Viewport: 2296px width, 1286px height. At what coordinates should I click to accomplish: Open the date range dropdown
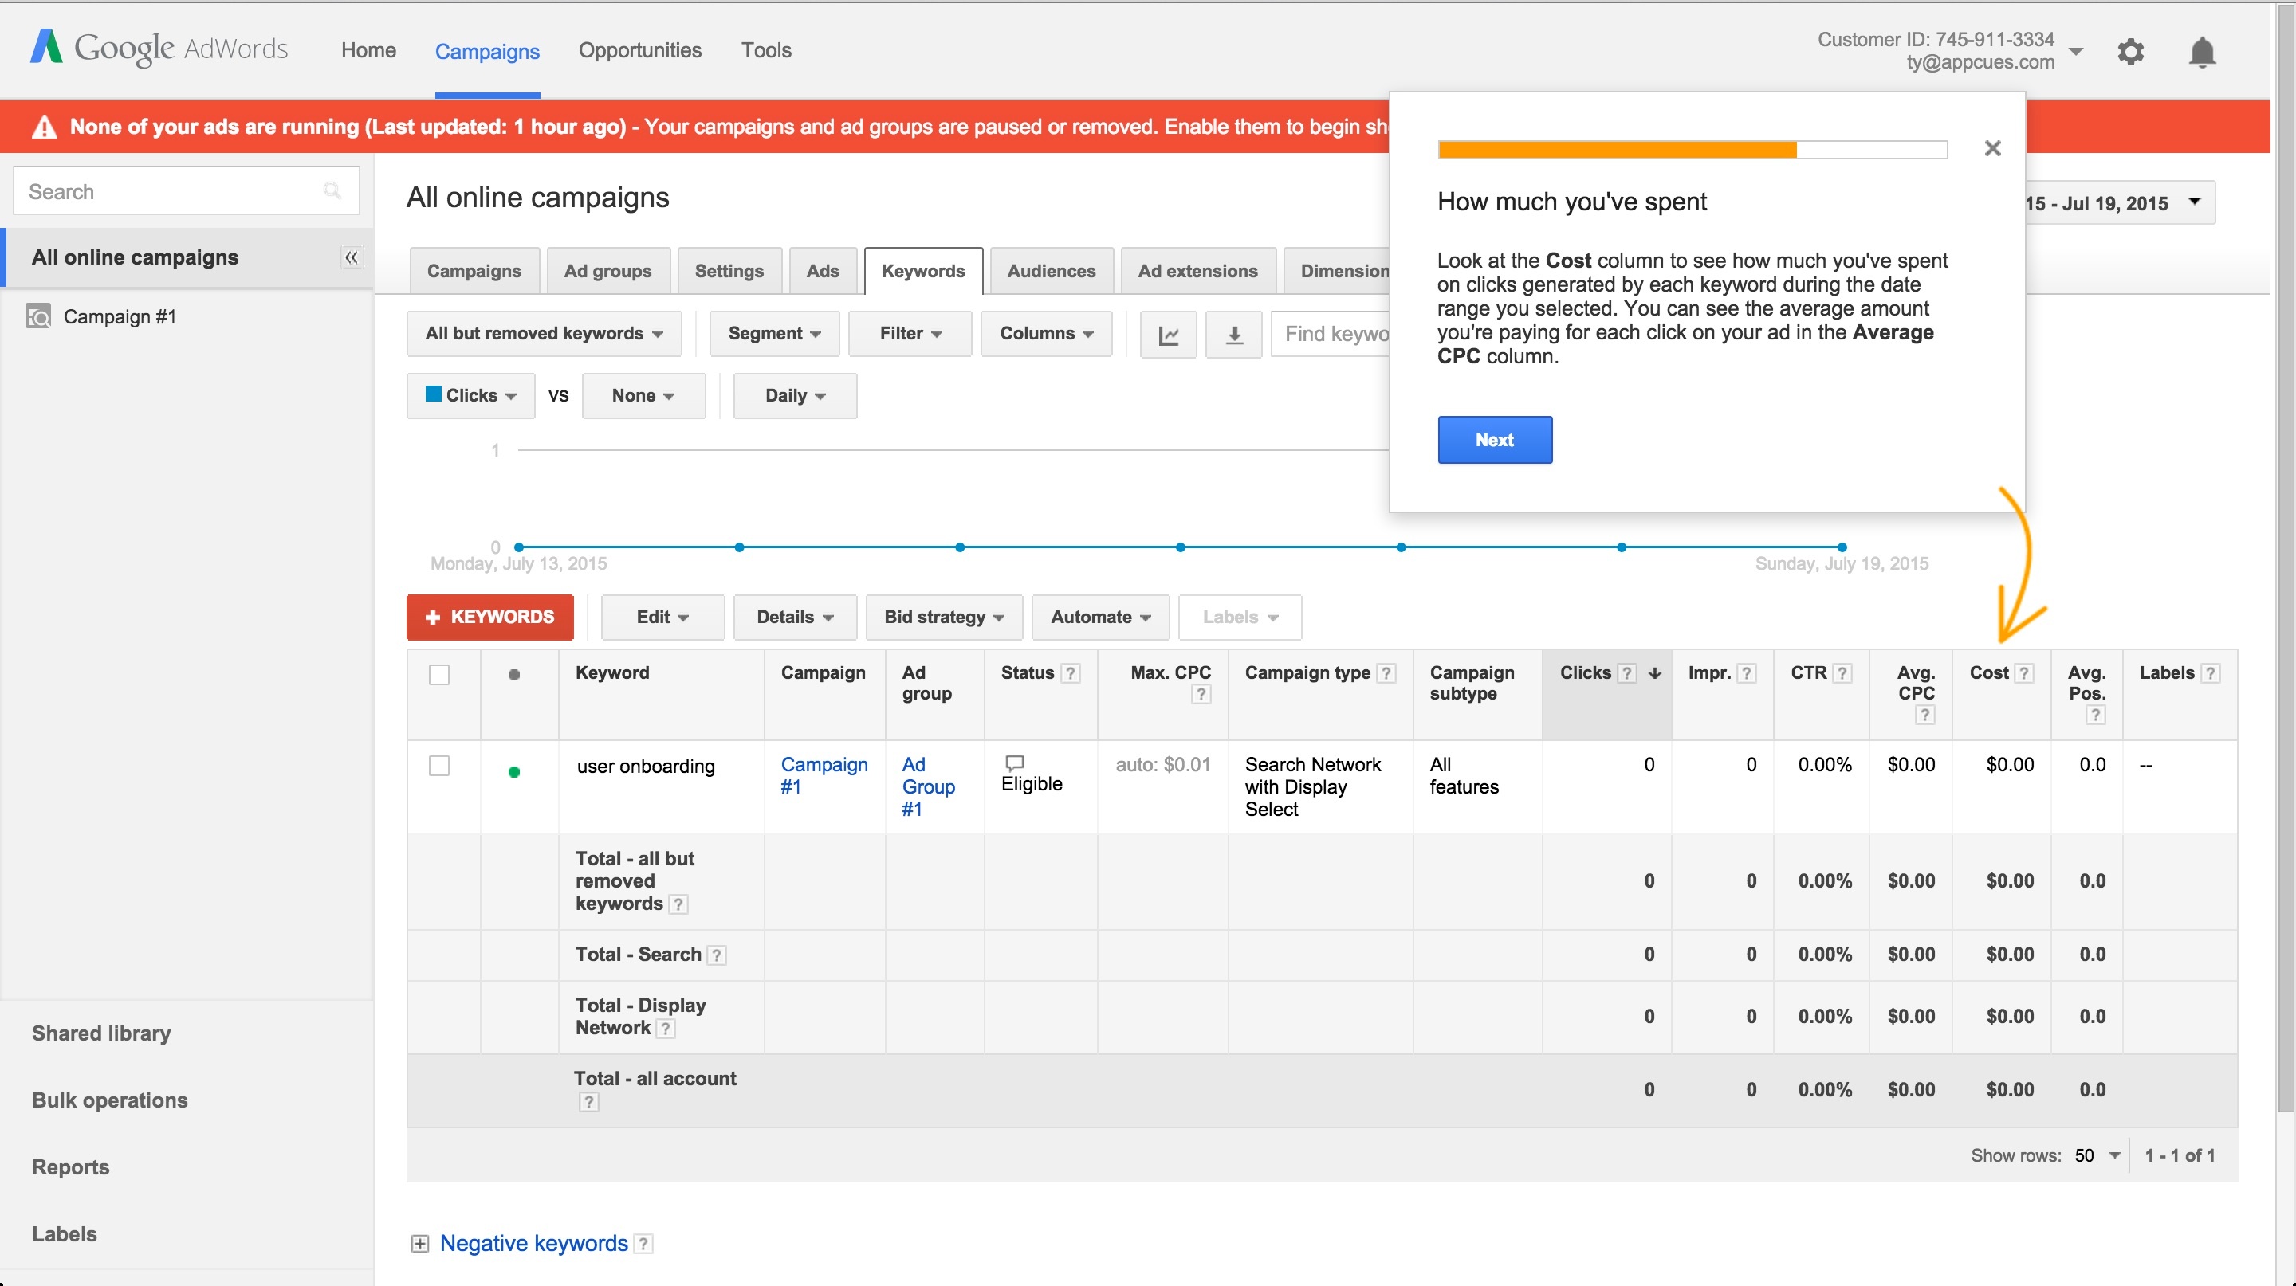pyautogui.click(x=2120, y=203)
